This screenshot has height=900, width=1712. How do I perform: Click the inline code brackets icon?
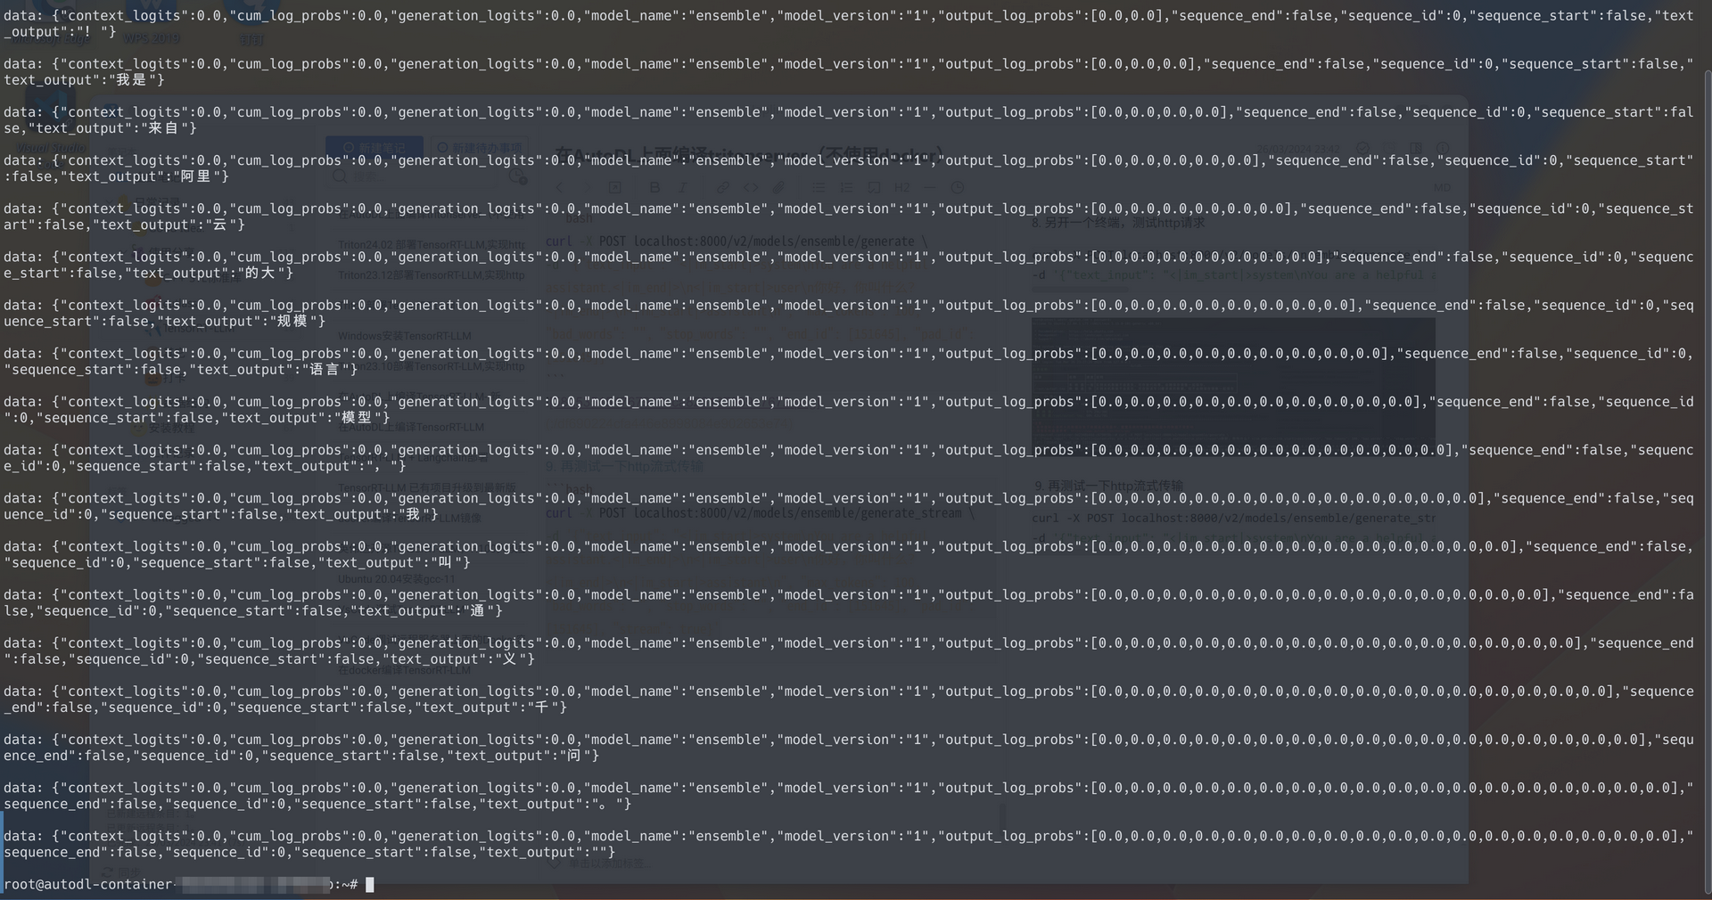click(751, 187)
